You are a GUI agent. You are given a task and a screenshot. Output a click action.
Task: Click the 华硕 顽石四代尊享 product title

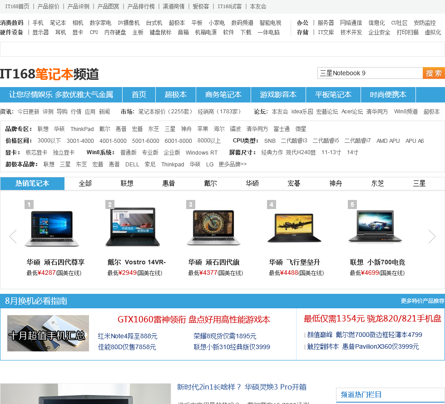point(55,263)
